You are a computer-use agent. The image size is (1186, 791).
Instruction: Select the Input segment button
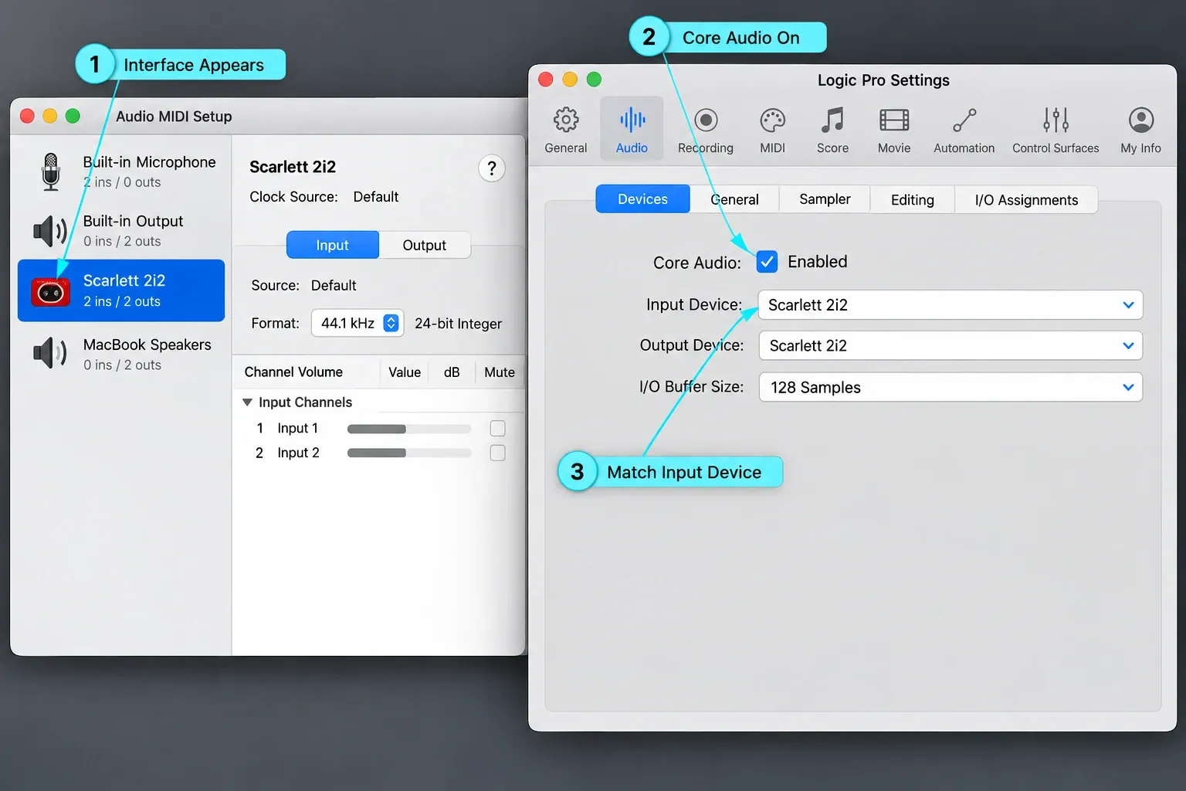(333, 245)
